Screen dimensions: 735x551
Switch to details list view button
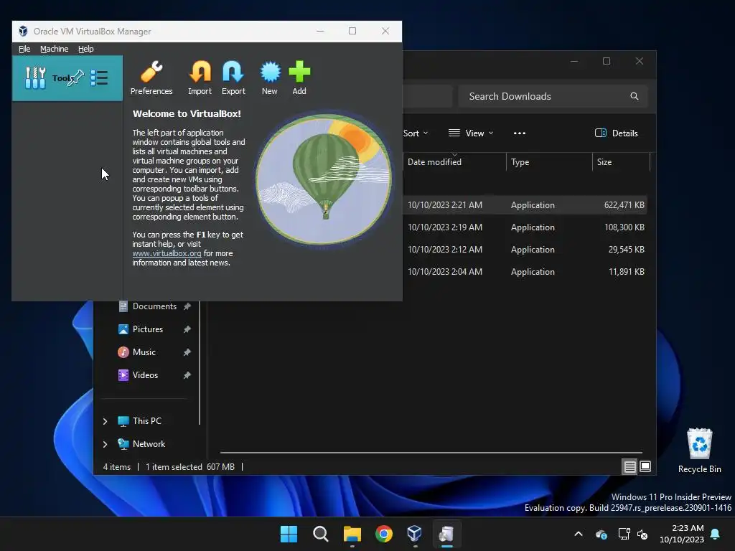[629, 466]
